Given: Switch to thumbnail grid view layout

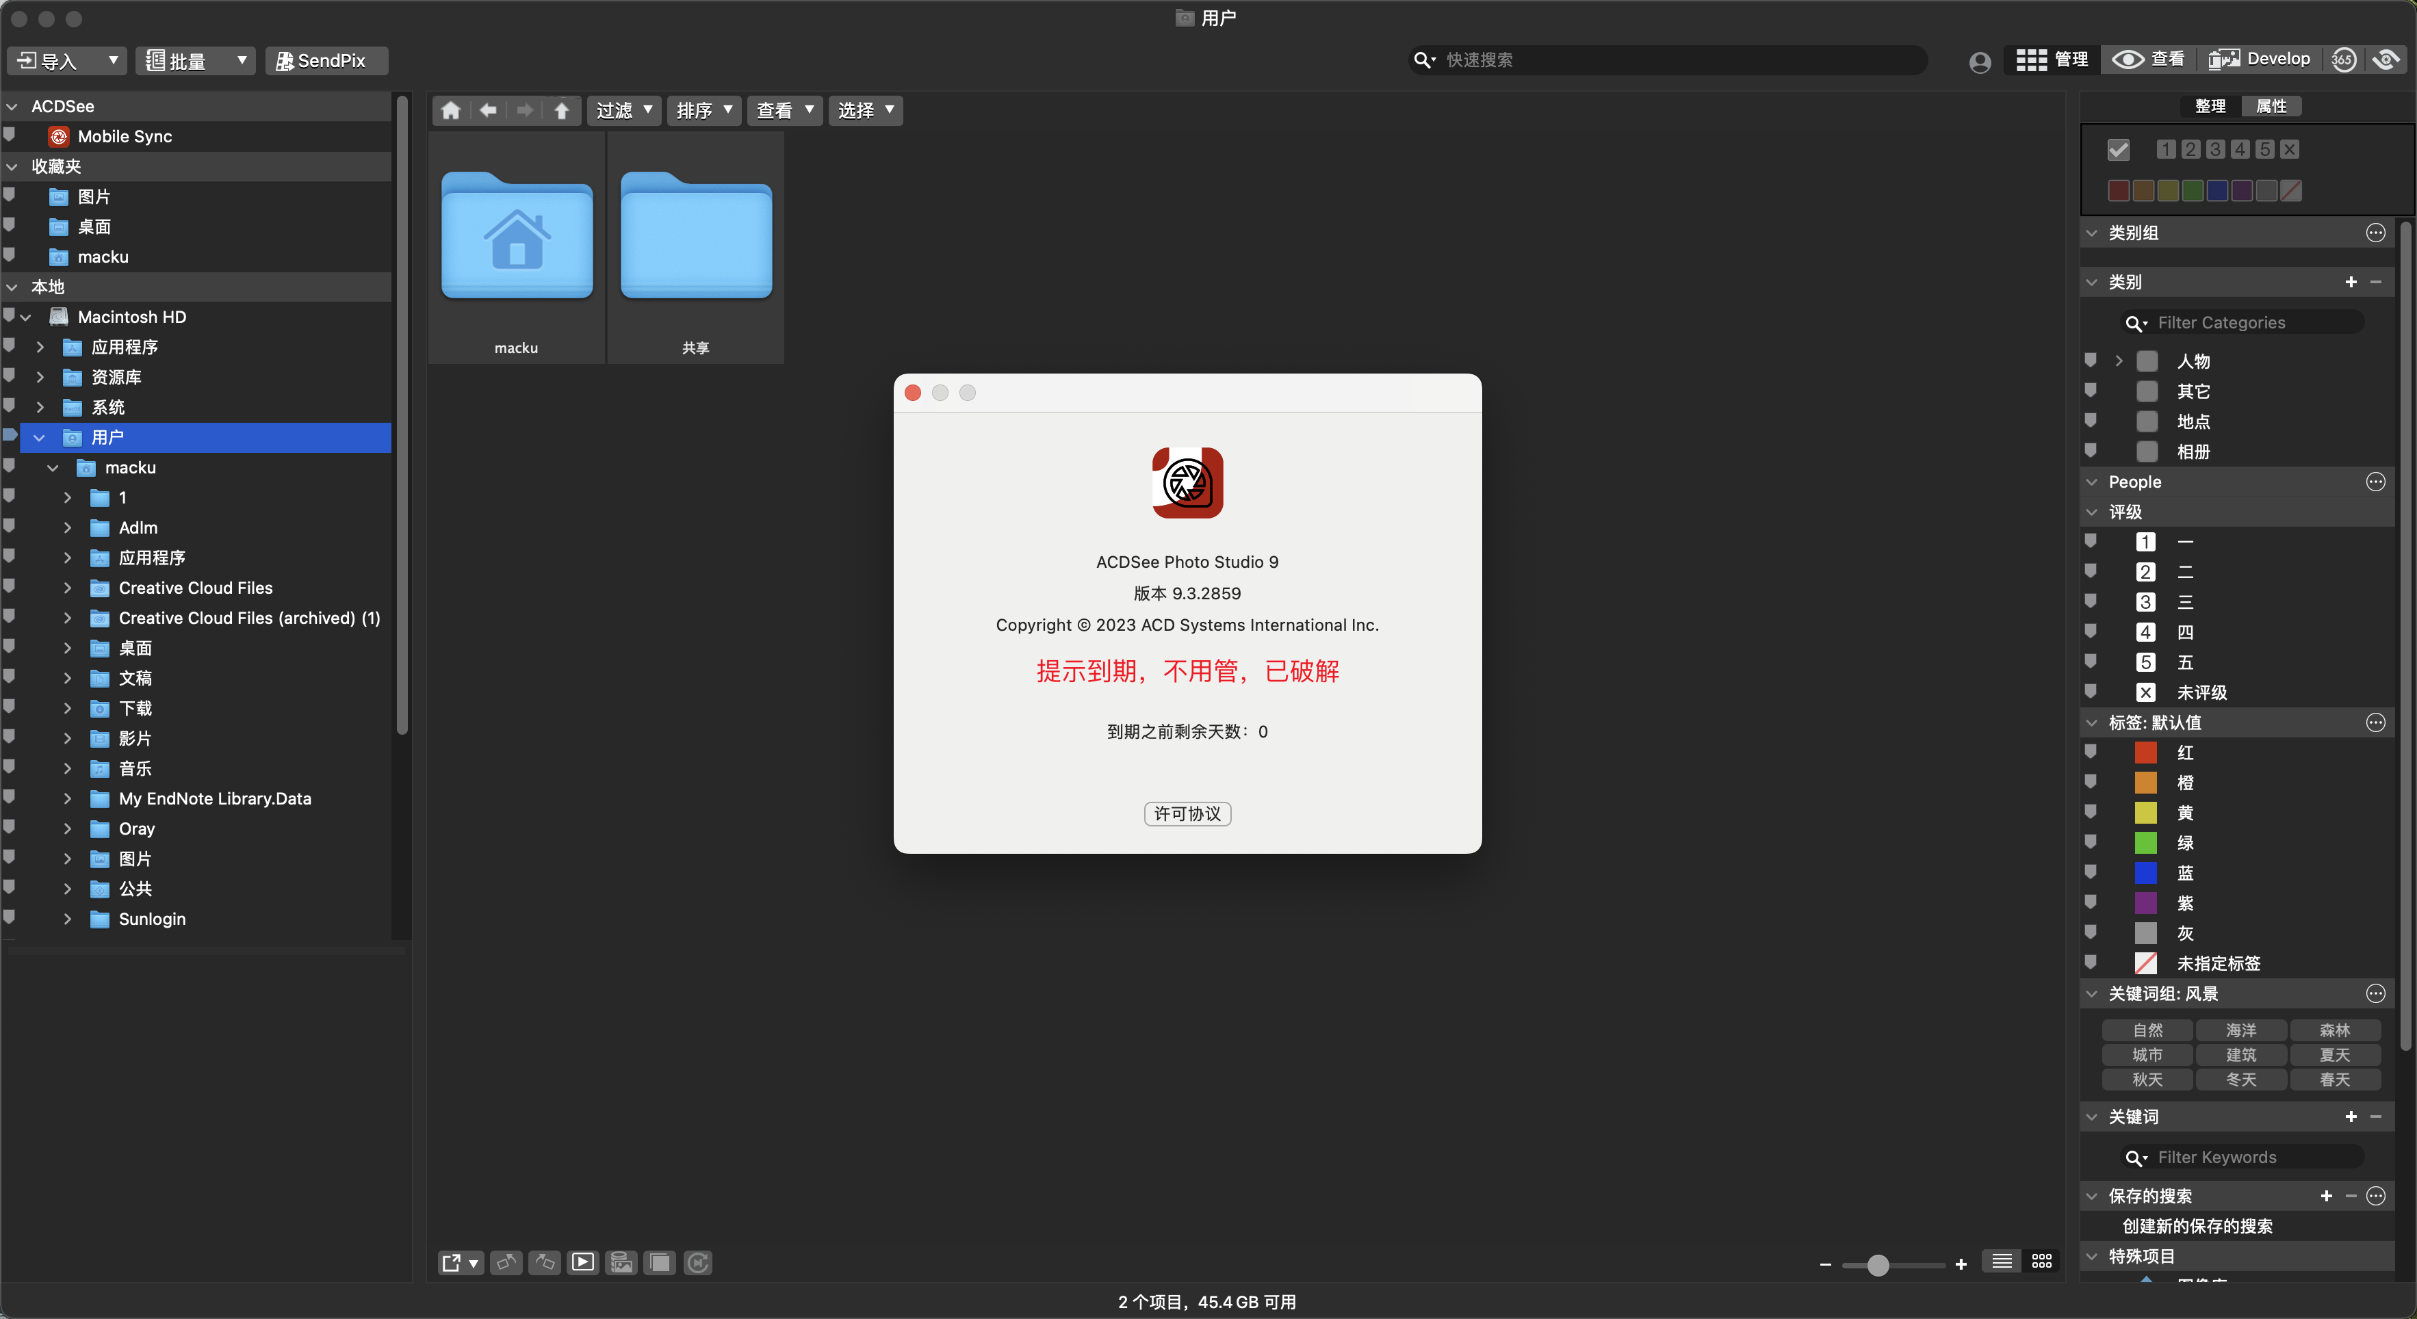Looking at the screenshot, I should pos(2042,1261).
